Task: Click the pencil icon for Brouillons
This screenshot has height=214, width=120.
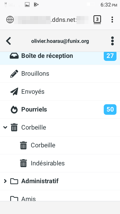Action: pos(14,74)
